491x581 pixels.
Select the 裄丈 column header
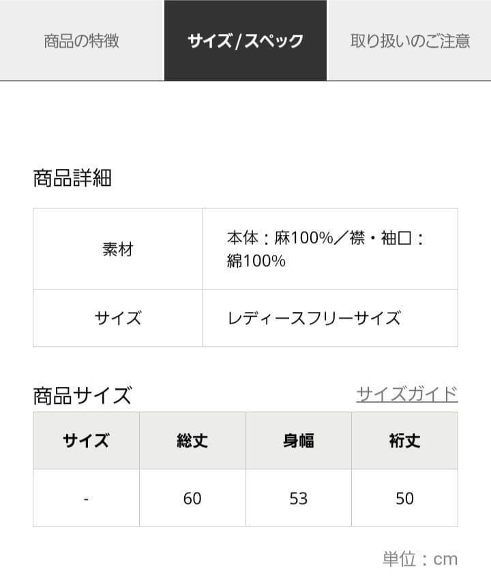click(x=405, y=441)
